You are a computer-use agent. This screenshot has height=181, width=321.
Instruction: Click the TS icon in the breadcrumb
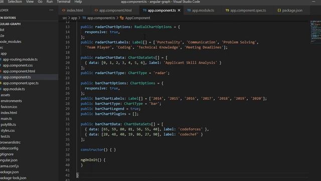84,18
